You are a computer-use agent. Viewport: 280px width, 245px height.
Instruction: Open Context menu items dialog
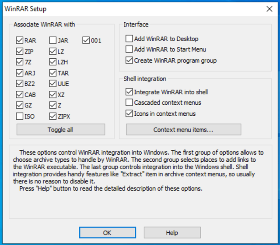pos(184,129)
